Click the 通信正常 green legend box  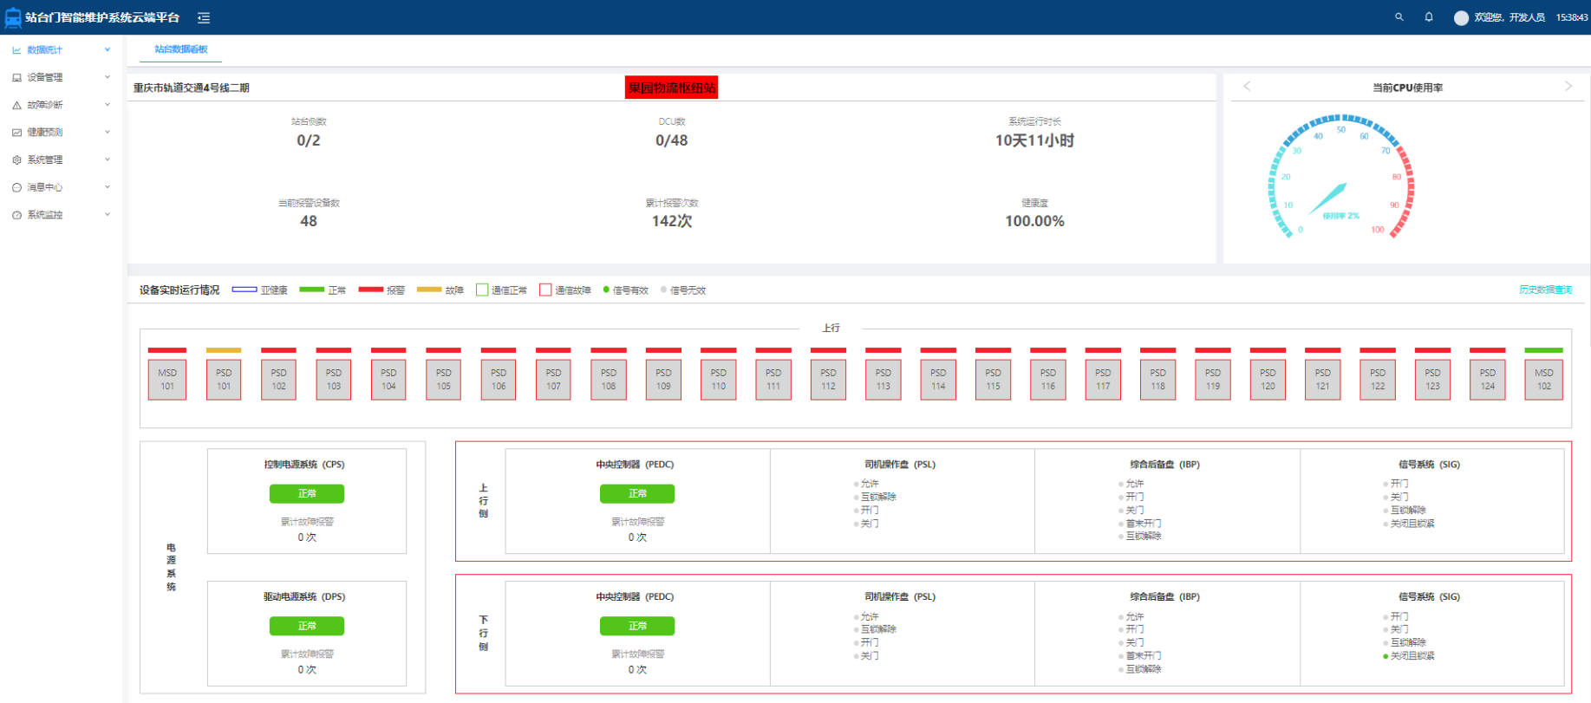(x=482, y=290)
